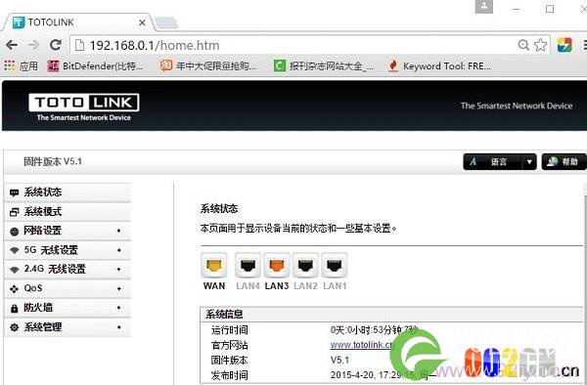Open the 应用 apps shortcut
Screen dimensions: 587x385
(21, 66)
